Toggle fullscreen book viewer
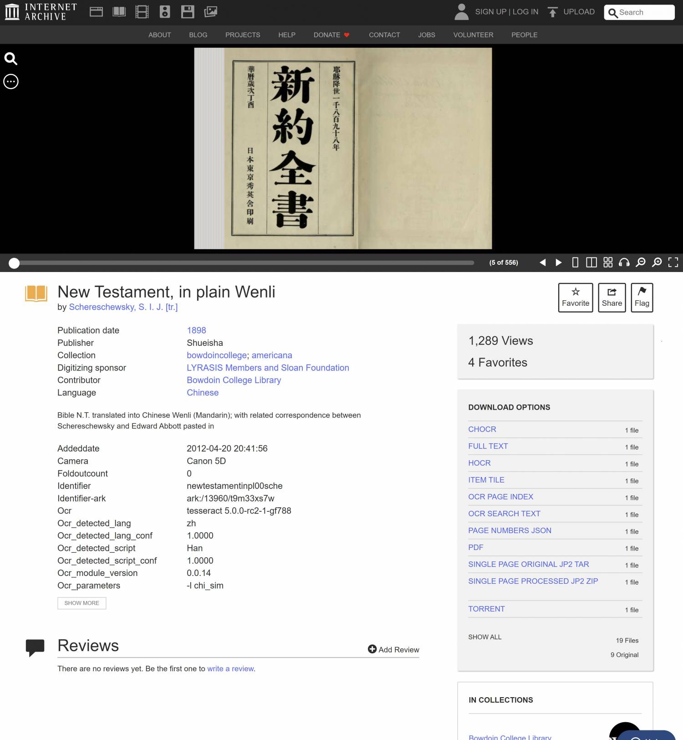This screenshot has width=683, height=740. pyautogui.click(x=673, y=262)
